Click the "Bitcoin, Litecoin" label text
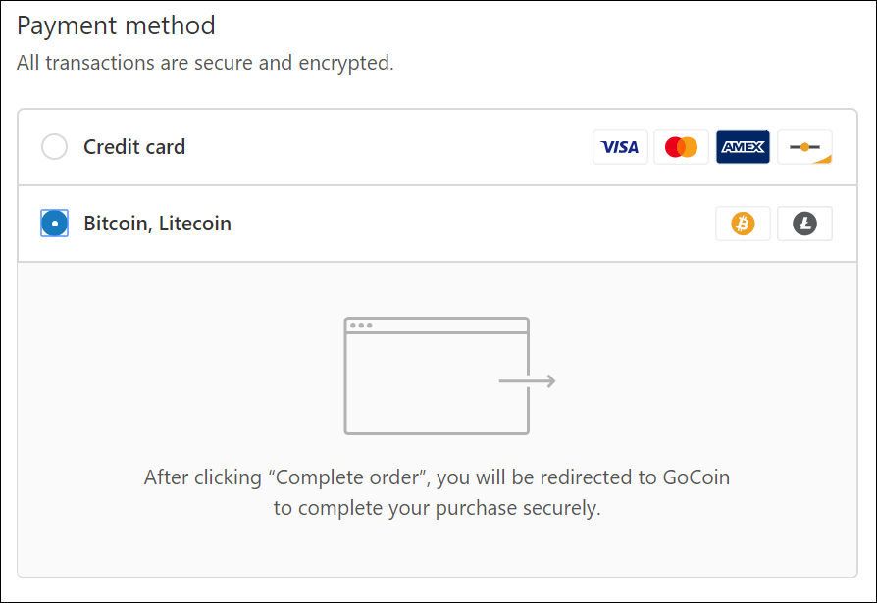 pos(157,224)
